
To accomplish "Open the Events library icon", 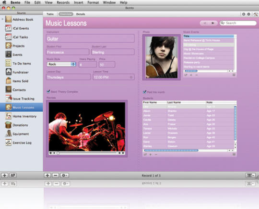I will pos(8,55).
